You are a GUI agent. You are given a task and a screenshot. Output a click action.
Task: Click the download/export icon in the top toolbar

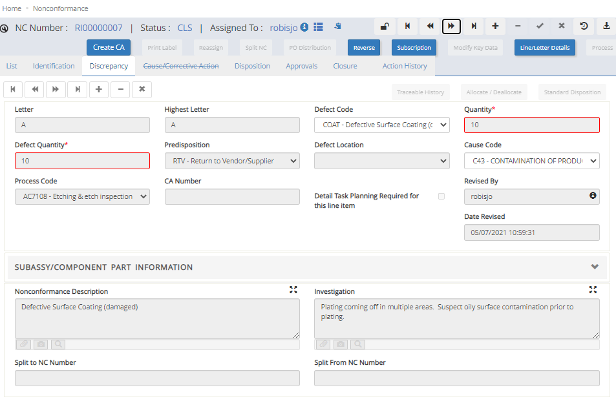(606, 26)
